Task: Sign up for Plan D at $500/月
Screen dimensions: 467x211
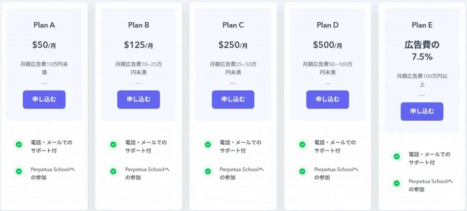Action: pos(327,99)
